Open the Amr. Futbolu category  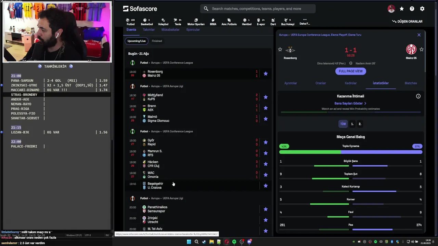click(229, 22)
